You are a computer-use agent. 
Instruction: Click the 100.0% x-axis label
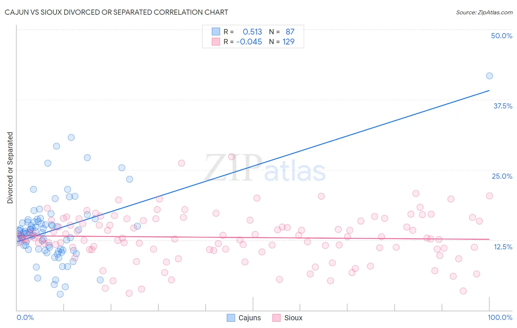coord(500,317)
